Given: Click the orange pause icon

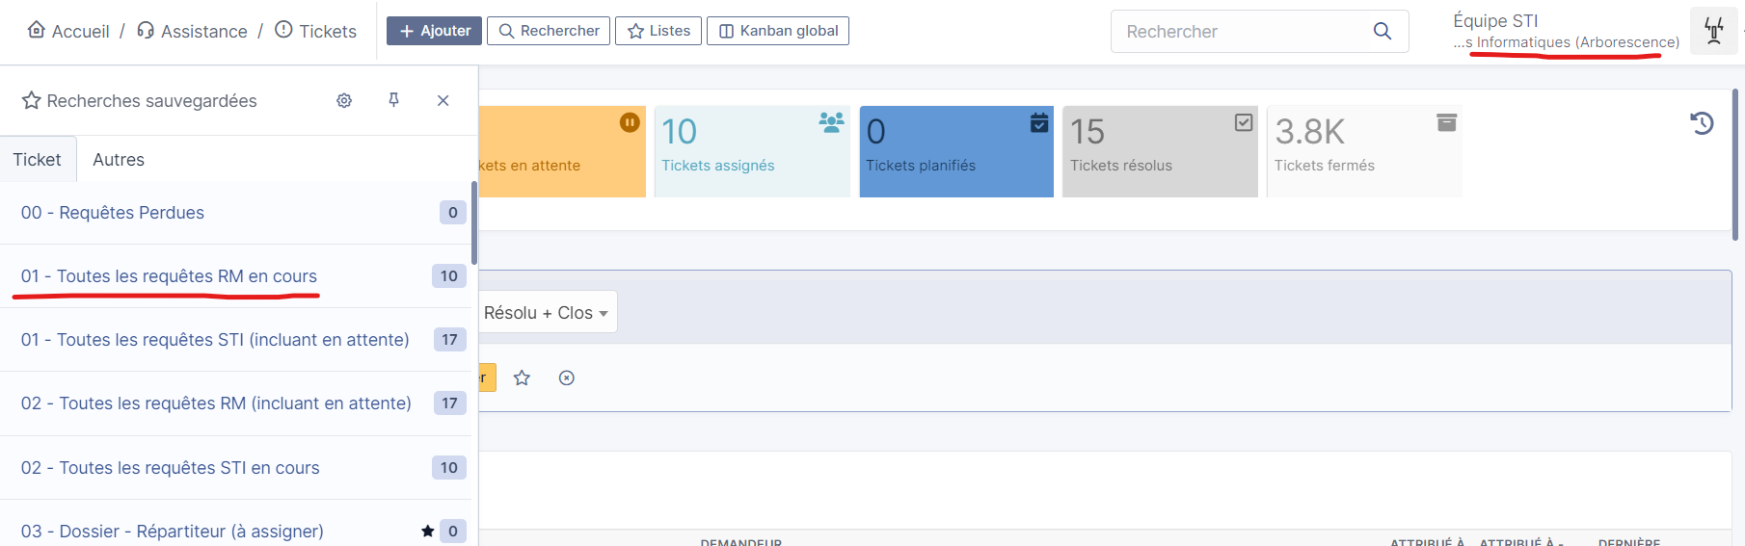Looking at the screenshot, I should pos(630,122).
